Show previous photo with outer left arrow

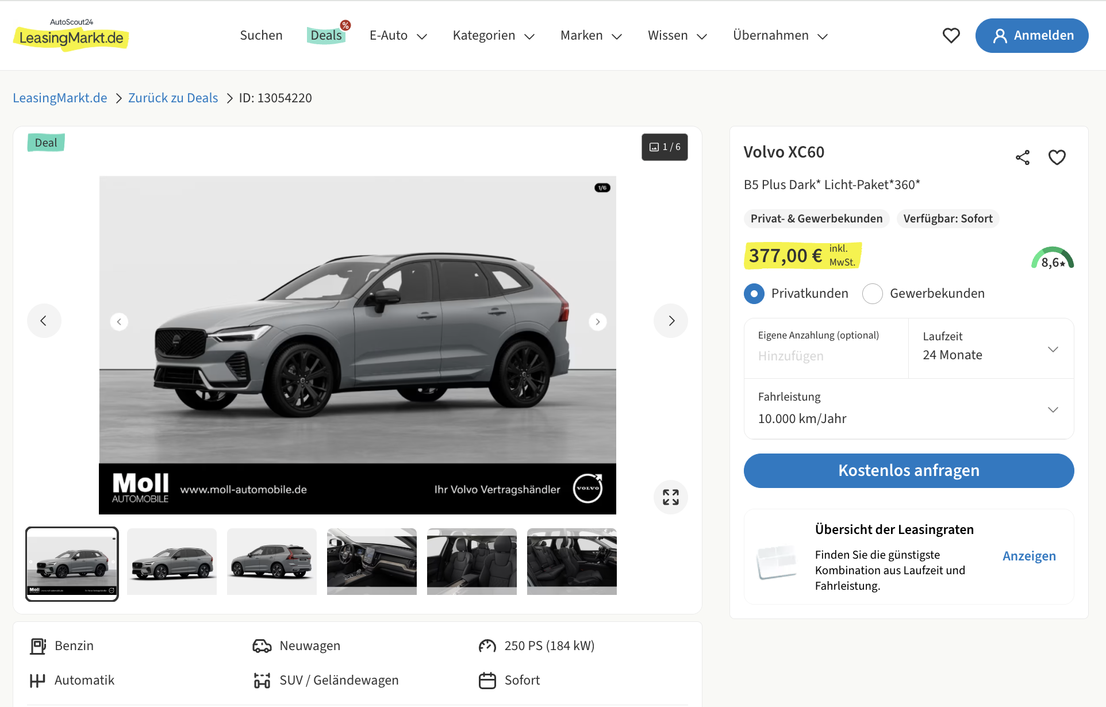click(x=44, y=321)
